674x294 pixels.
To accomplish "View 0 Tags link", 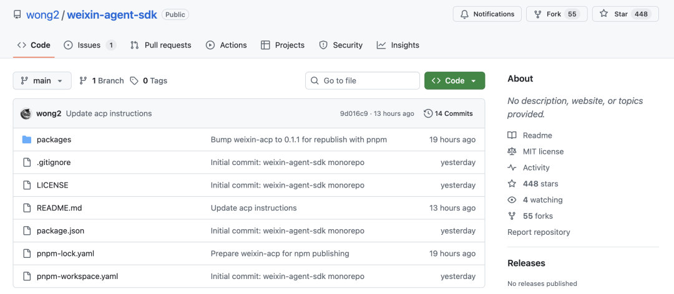I will (x=149, y=81).
